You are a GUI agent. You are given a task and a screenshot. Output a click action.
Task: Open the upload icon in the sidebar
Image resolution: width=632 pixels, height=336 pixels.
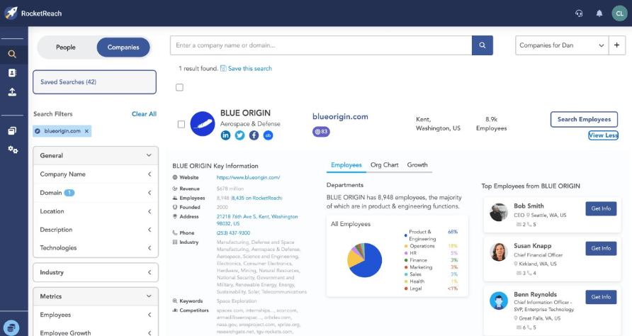tap(12, 92)
